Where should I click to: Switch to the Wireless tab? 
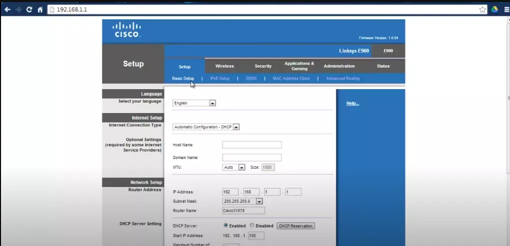click(x=225, y=66)
